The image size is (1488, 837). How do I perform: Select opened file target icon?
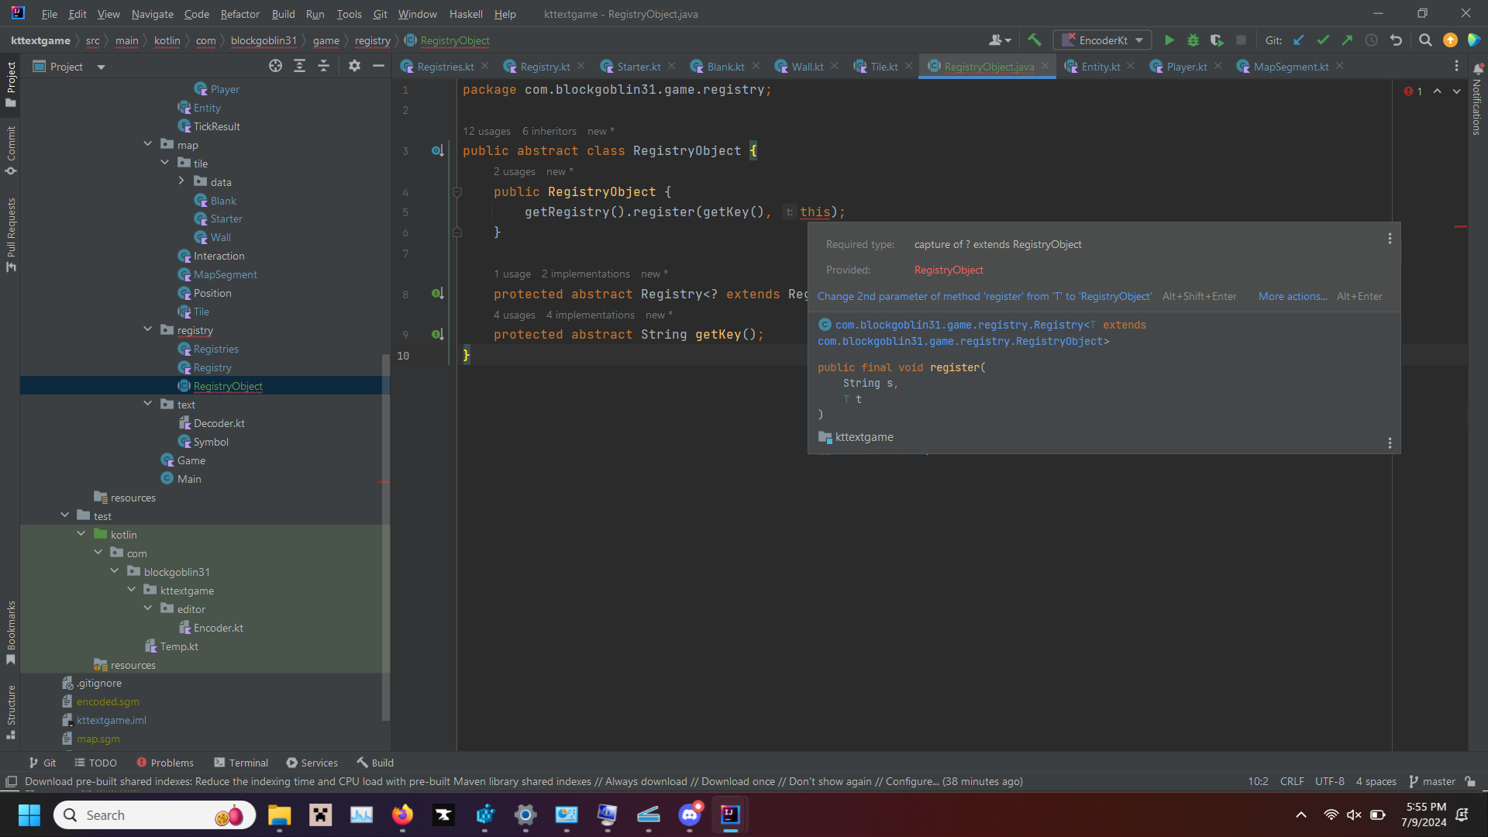275,67
